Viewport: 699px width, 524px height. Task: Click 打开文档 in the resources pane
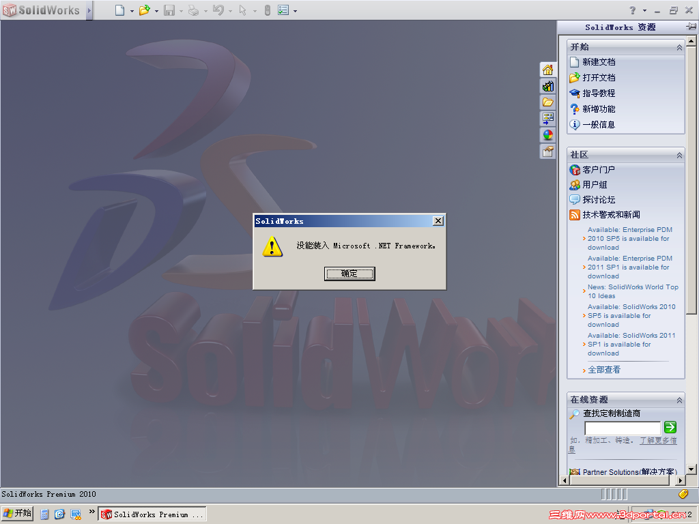pyautogui.click(x=599, y=78)
